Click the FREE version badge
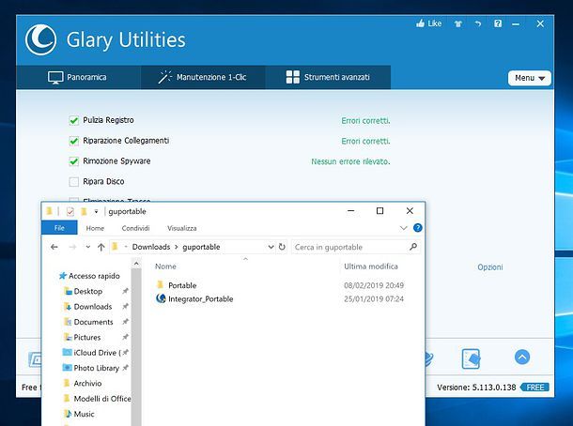 535,388
